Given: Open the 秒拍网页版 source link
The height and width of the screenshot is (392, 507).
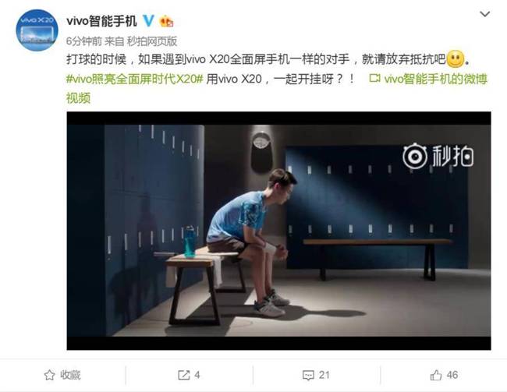Looking at the screenshot, I should coord(152,41).
